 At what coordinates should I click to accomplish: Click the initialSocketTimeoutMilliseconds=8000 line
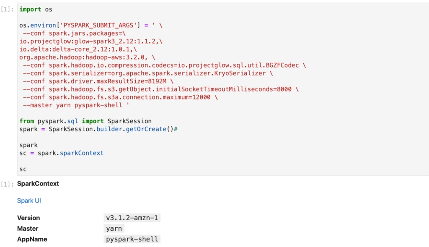point(160,89)
